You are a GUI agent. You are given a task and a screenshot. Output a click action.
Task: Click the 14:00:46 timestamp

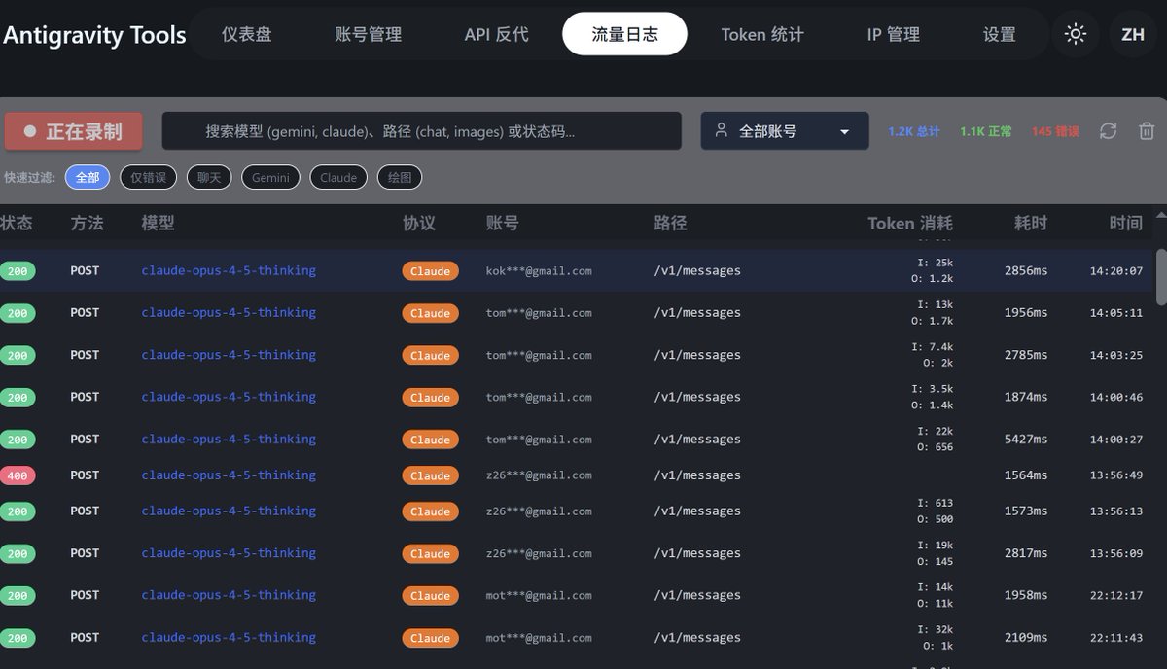(1116, 397)
